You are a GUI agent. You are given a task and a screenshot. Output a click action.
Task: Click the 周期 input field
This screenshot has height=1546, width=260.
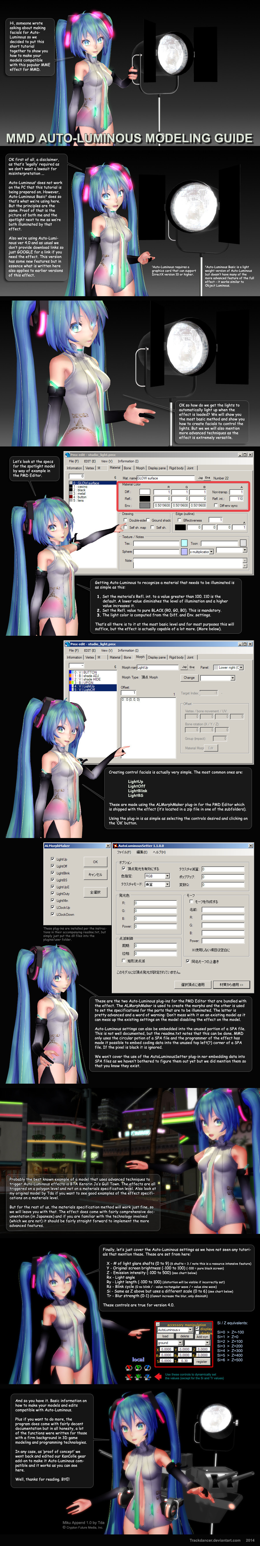tap(155, 945)
